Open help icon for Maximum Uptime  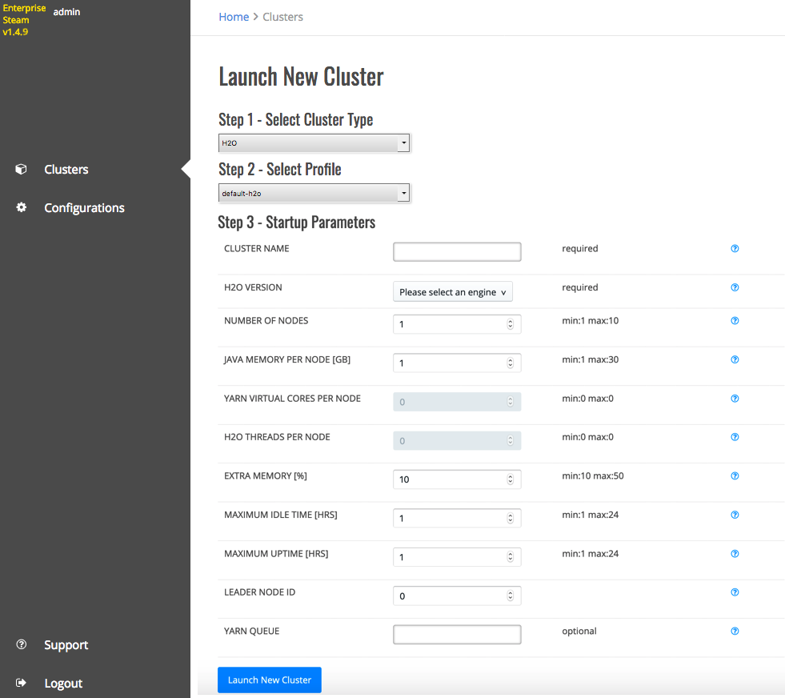click(735, 554)
